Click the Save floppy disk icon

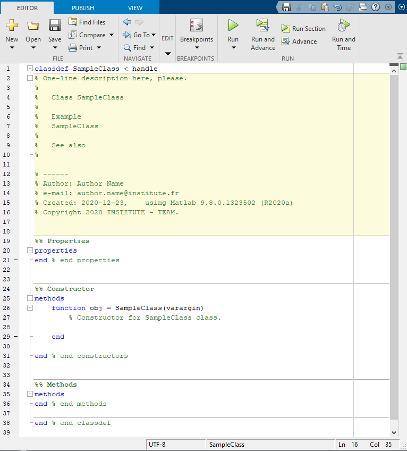point(55,26)
